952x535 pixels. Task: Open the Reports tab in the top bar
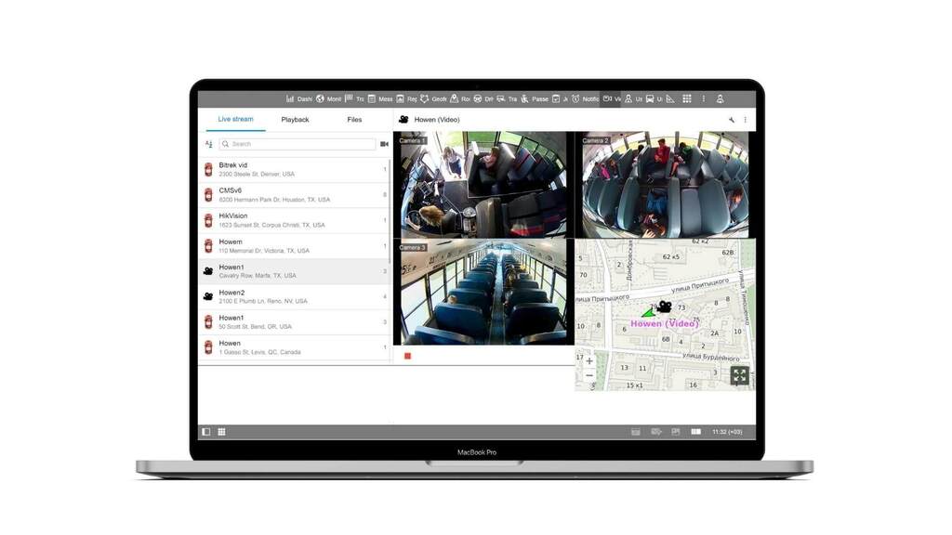(x=406, y=98)
